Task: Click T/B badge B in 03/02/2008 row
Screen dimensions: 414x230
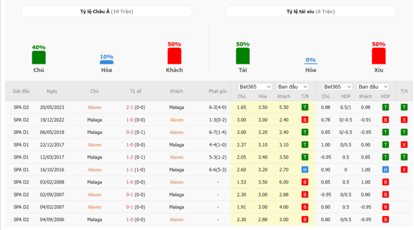Action: [304, 182]
